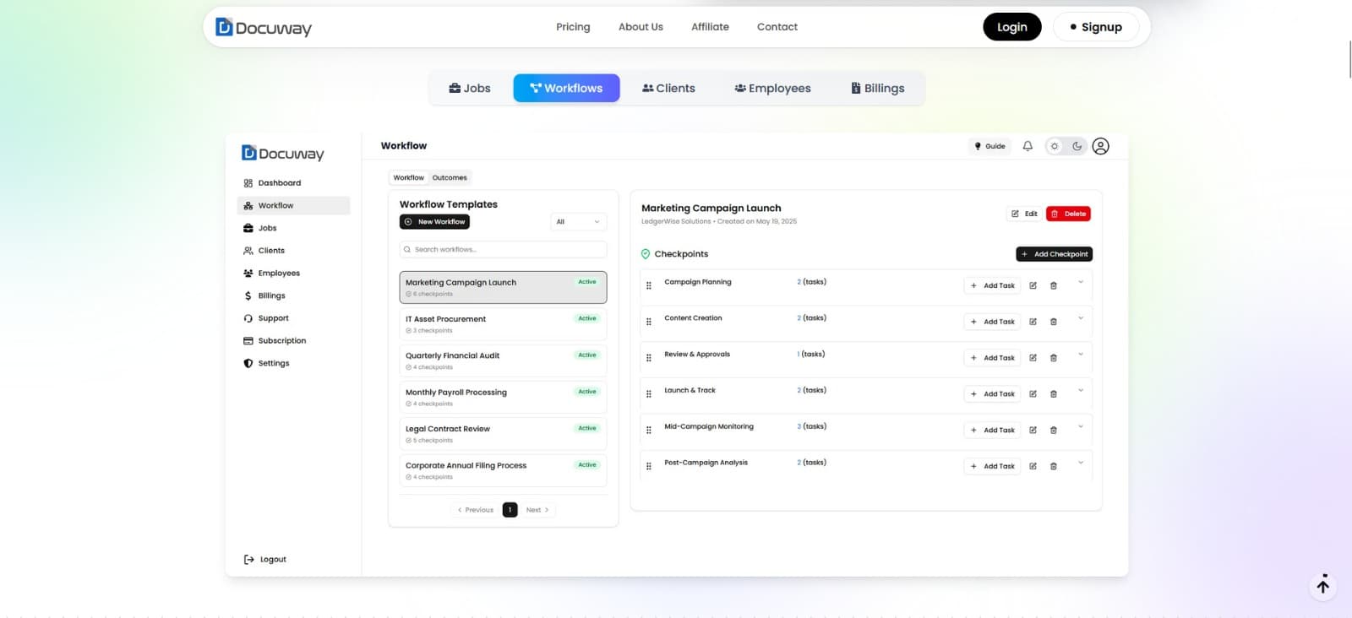Click trash icon for Post-Campaign Analysis checkpoint

click(x=1053, y=466)
